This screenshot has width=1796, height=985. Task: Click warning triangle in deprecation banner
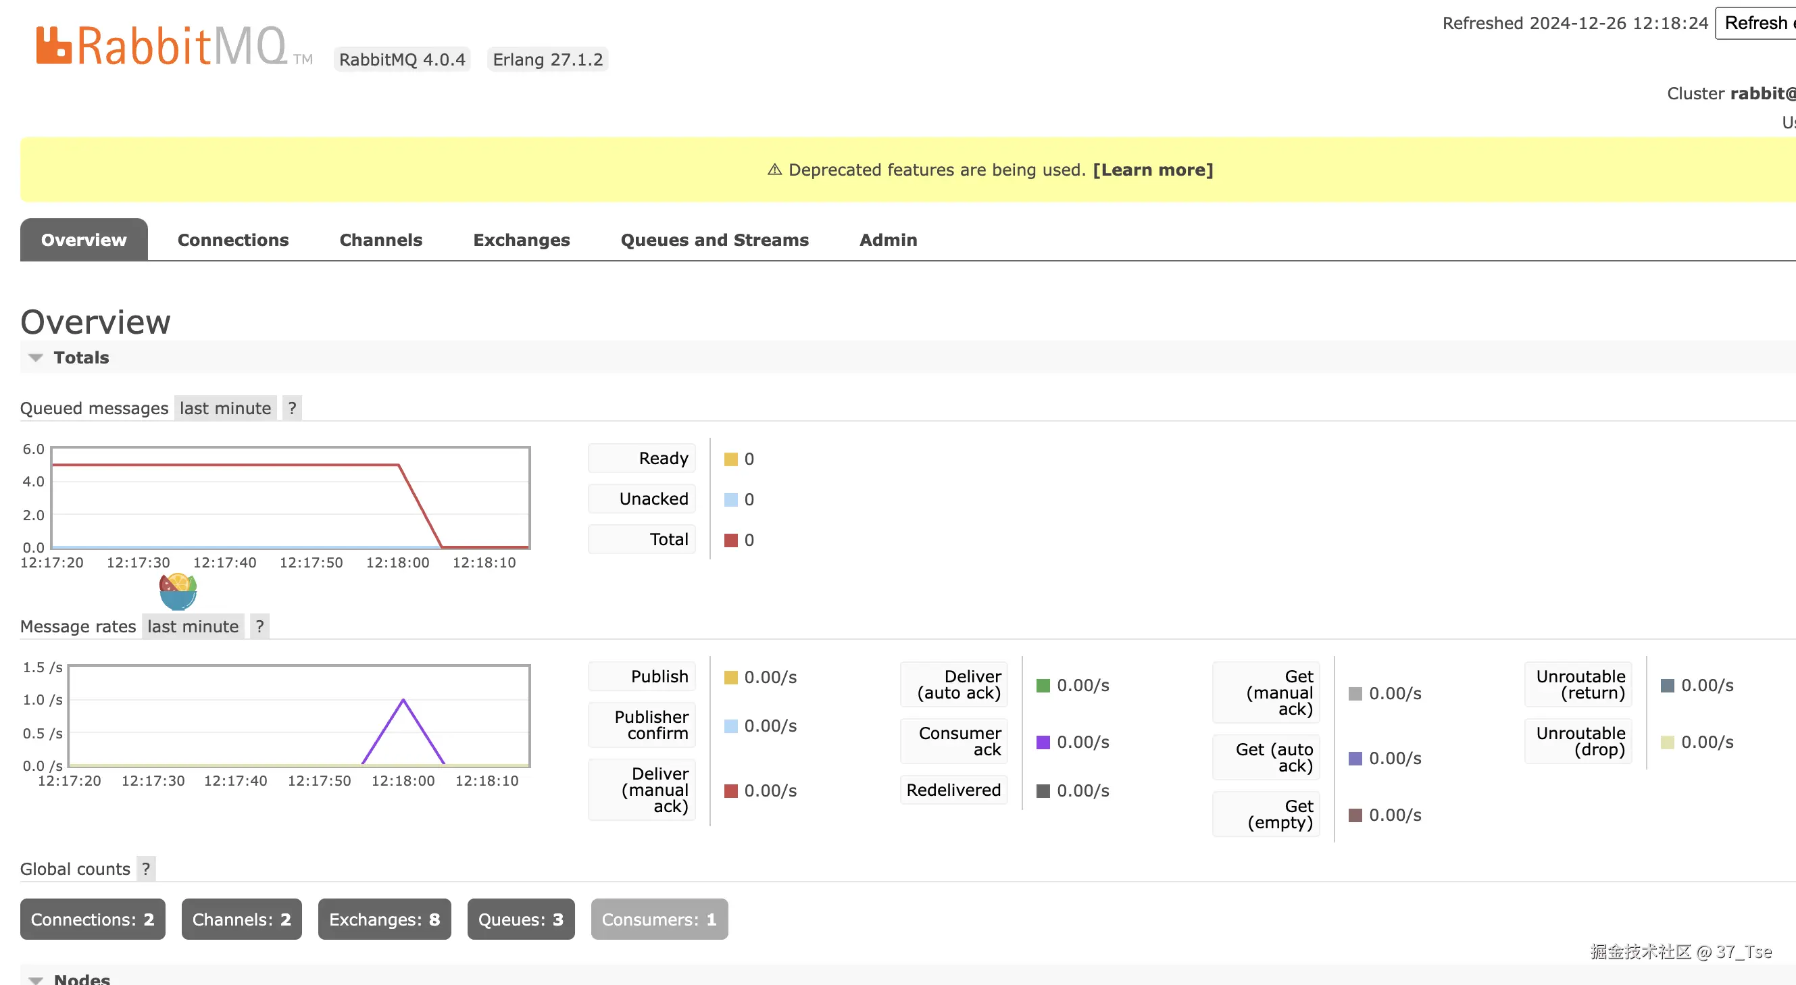pyautogui.click(x=774, y=170)
